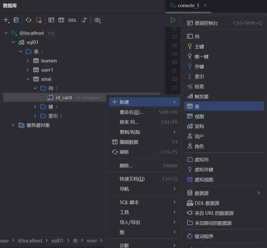Click the red deactivate connection icon
267x248 pixels.
click(39, 20)
